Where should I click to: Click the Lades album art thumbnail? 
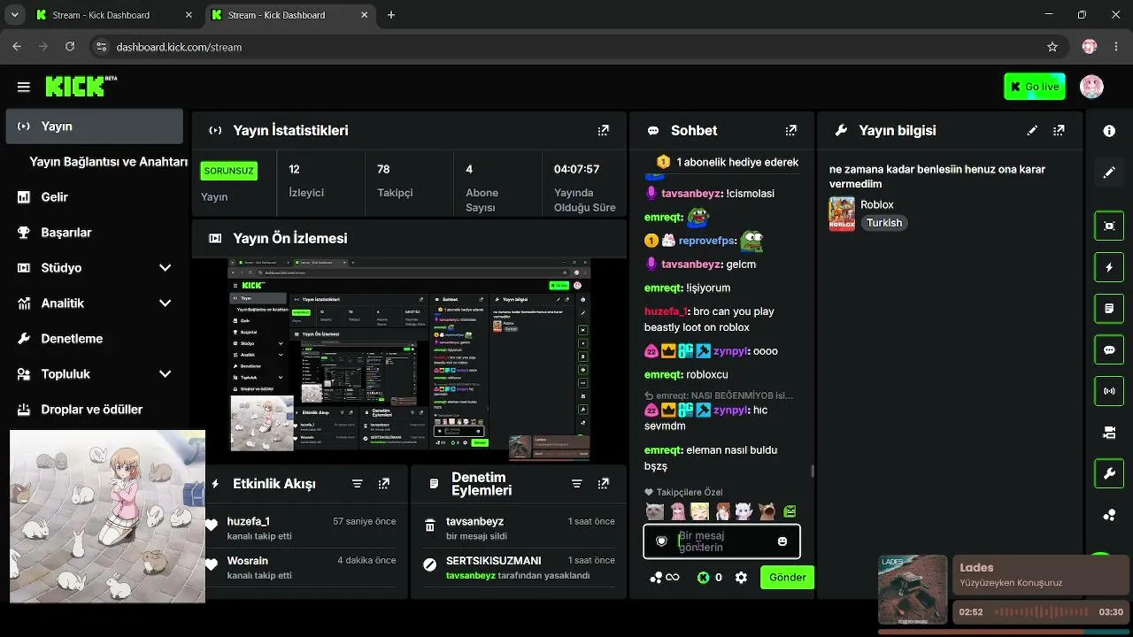[x=913, y=590]
